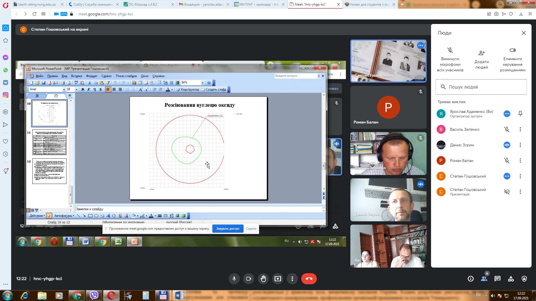Mute Василь Зеленко microphone icon
Image resolution: width=536 pixels, height=301 pixels.
(x=507, y=129)
